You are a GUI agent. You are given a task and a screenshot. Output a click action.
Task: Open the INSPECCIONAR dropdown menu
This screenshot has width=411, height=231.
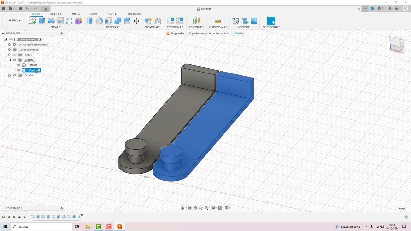[x=218, y=27]
